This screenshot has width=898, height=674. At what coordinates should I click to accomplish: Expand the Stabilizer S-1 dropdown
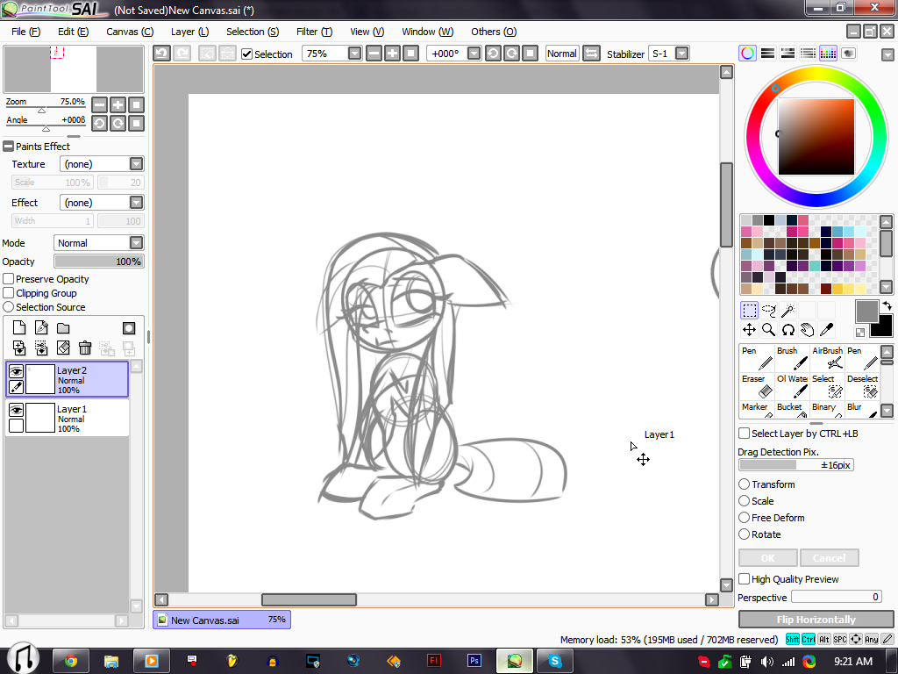681,54
